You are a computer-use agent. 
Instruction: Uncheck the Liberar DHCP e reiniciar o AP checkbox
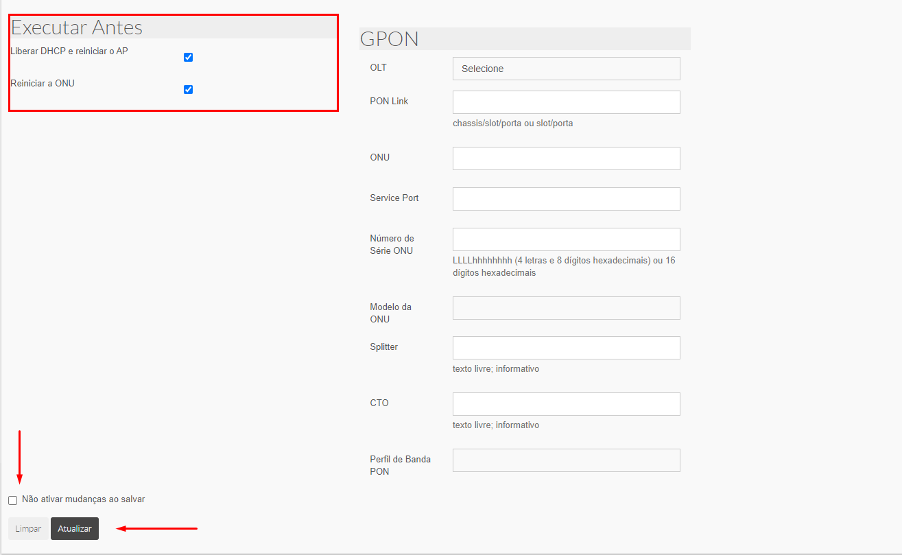(188, 58)
